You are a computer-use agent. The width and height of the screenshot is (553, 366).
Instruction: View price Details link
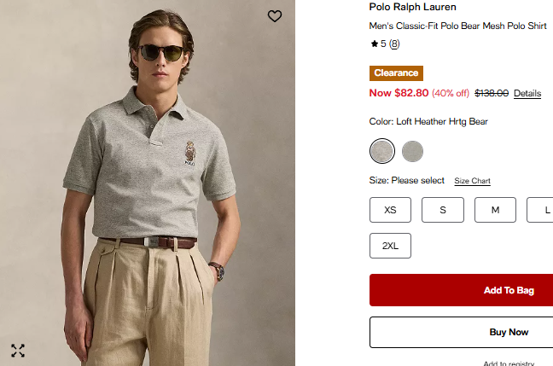pyautogui.click(x=527, y=94)
